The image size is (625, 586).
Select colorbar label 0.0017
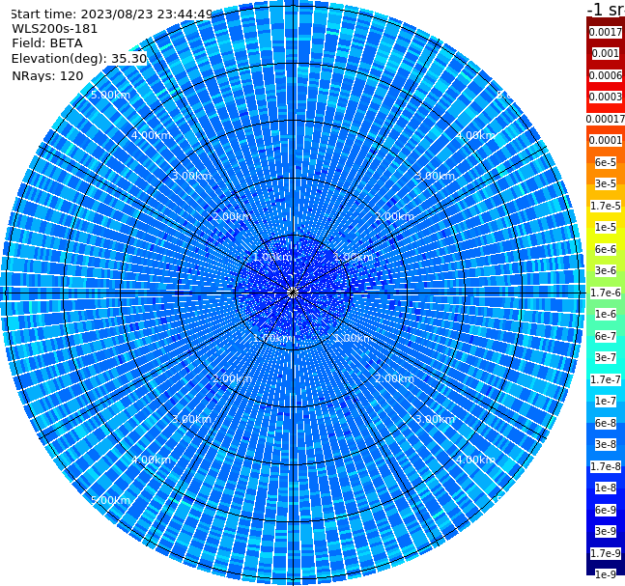(x=606, y=32)
